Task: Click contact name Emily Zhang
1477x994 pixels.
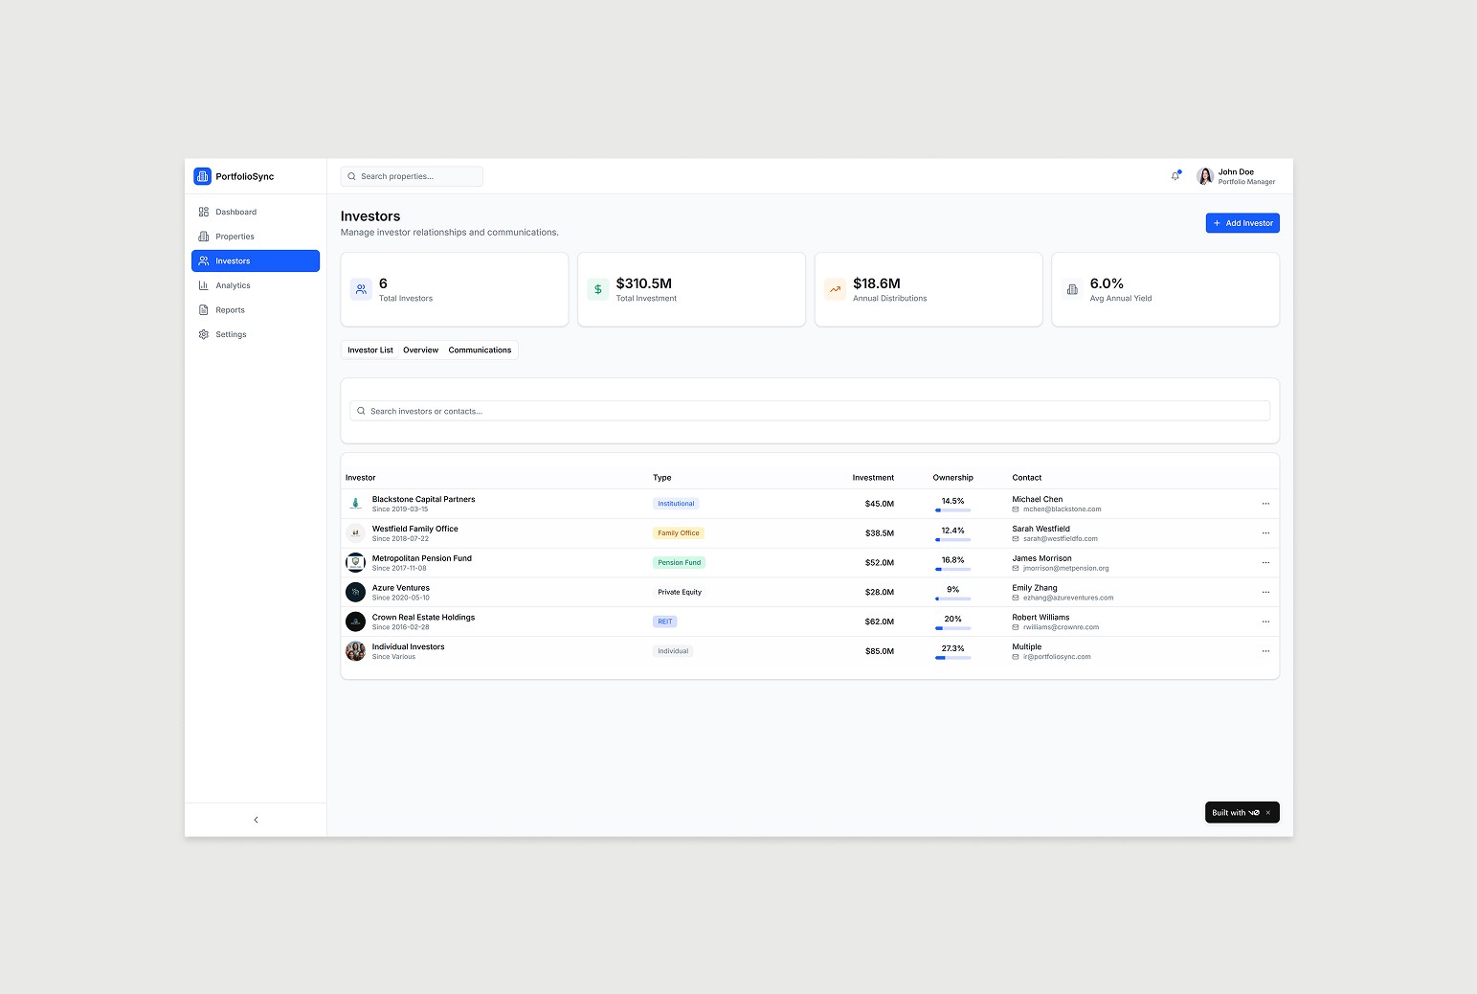Action: 1035,588
